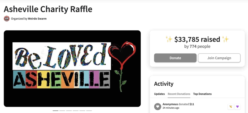Select the second carousel slide indicator
248x113 pixels.
pyautogui.click(x=62, y=111)
